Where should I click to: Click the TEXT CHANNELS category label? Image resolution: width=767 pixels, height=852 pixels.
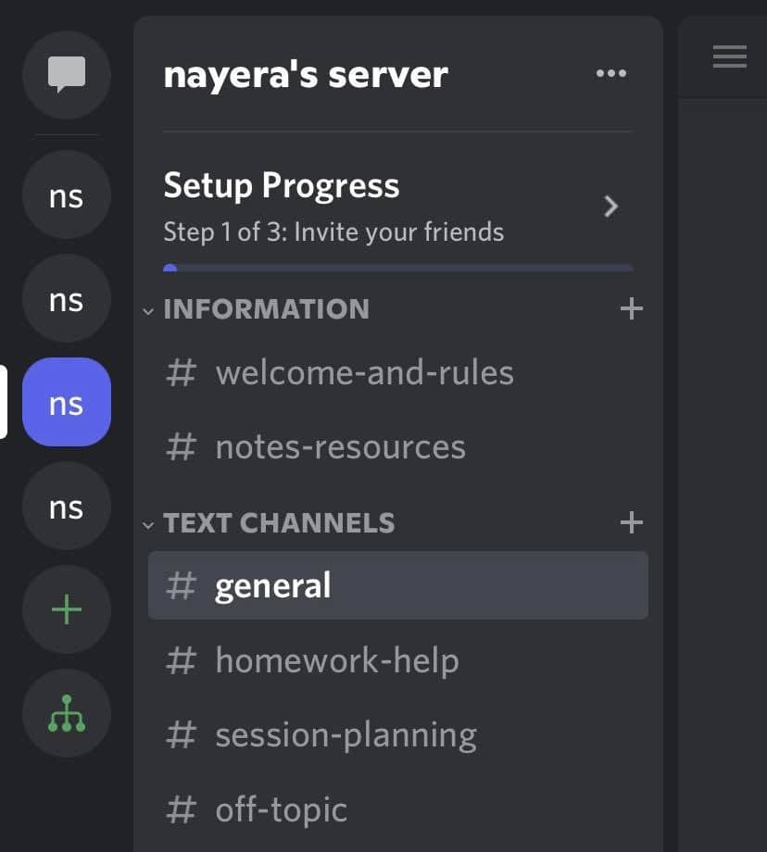[279, 522]
